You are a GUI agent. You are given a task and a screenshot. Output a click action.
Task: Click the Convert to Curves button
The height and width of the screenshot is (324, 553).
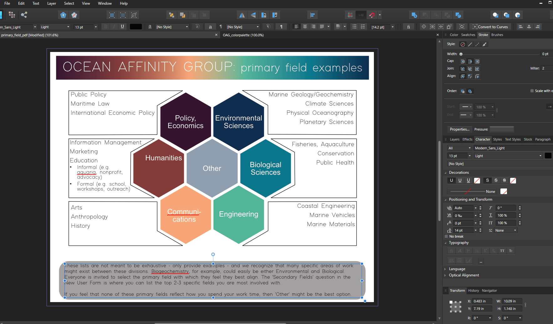[490, 27]
